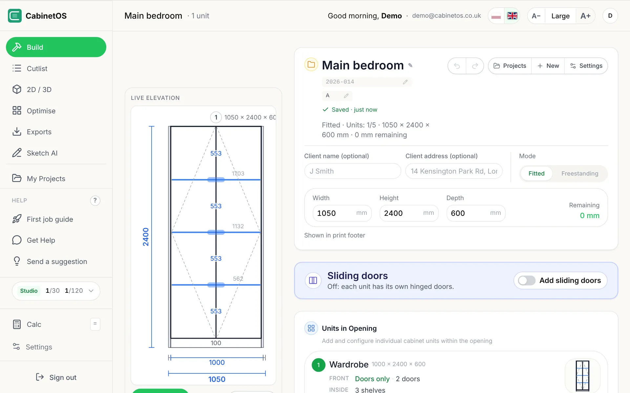This screenshot has height=393, width=630.
Task: Select the UK flag language
Action: coord(512,16)
